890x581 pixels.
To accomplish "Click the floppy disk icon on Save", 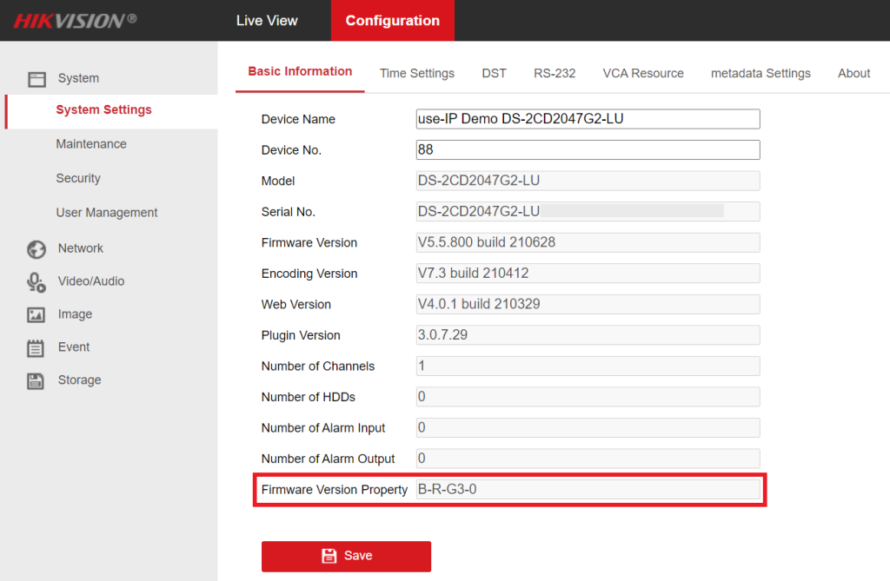I will pyautogui.click(x=328, y=556).
